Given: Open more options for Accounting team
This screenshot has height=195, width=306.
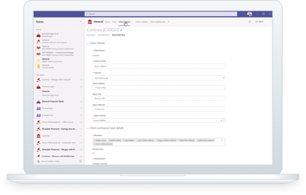Looking at the screenshot, I should click(80, 108).
